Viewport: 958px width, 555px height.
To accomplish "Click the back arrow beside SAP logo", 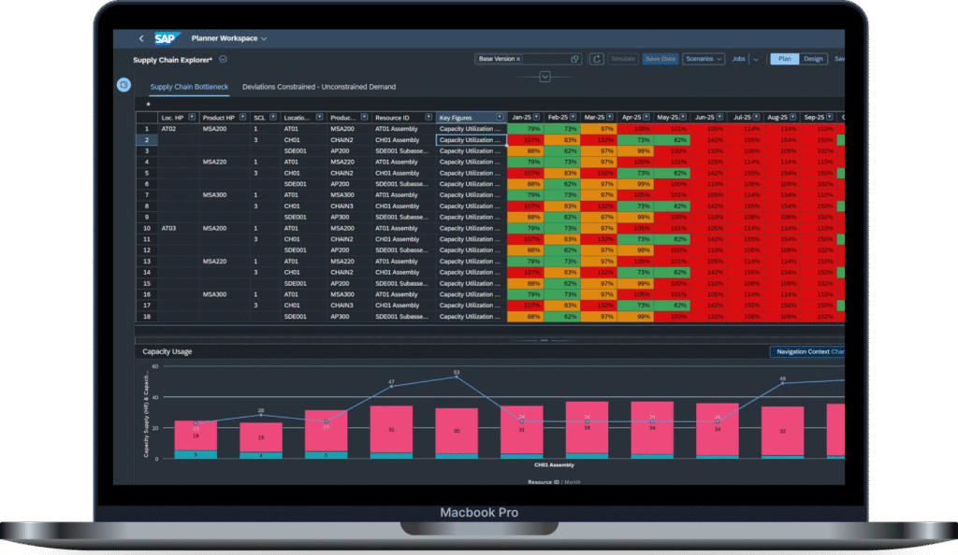I will coord(141,38).
